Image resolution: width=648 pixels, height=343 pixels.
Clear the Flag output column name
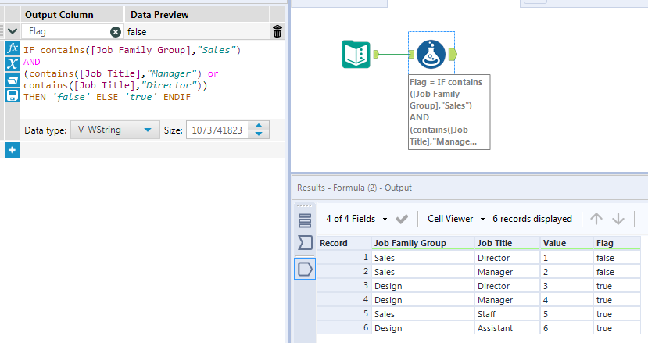tap(116, 32)
